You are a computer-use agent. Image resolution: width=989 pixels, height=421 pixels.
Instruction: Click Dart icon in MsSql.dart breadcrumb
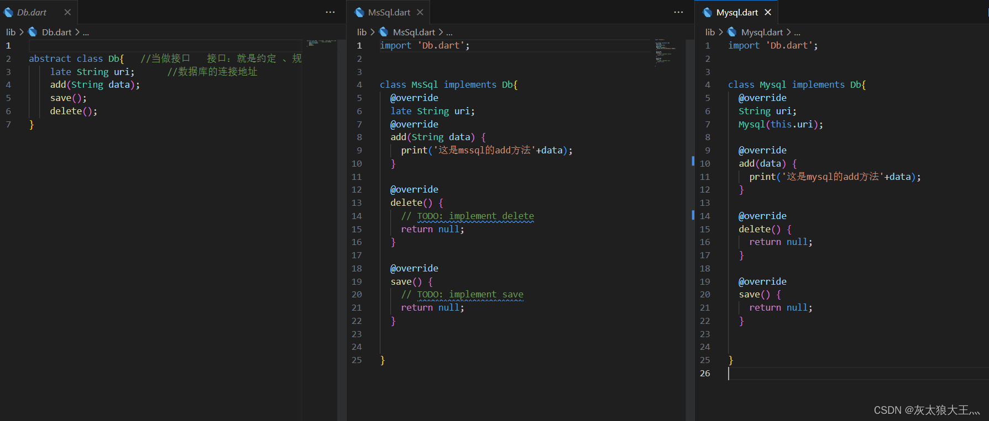pyautogui.click(x=384, y=32)
